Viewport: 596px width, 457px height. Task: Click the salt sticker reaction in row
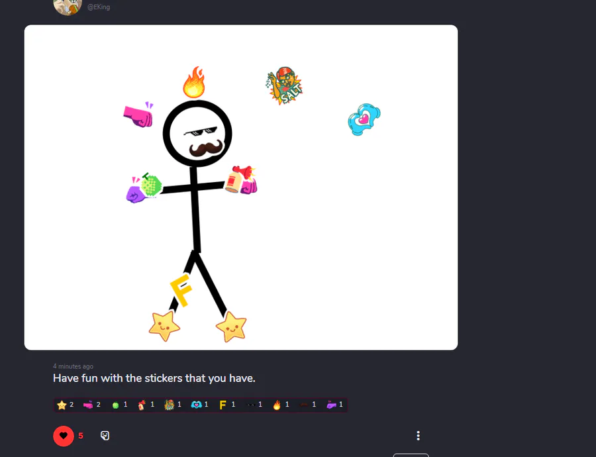point(173,405)
